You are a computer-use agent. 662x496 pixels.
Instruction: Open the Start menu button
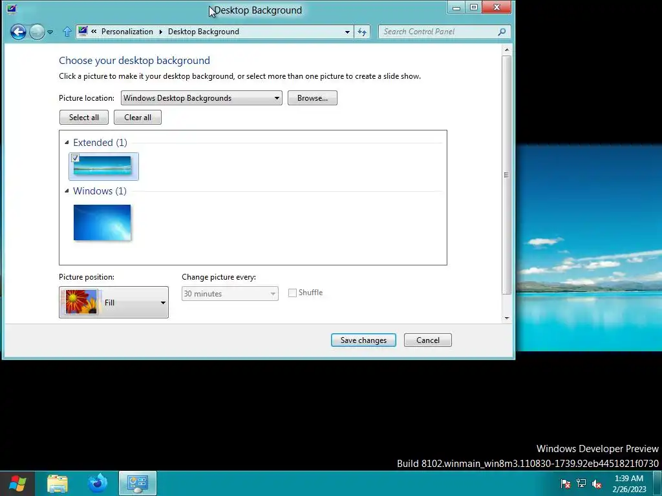click(x=17, y=483)
